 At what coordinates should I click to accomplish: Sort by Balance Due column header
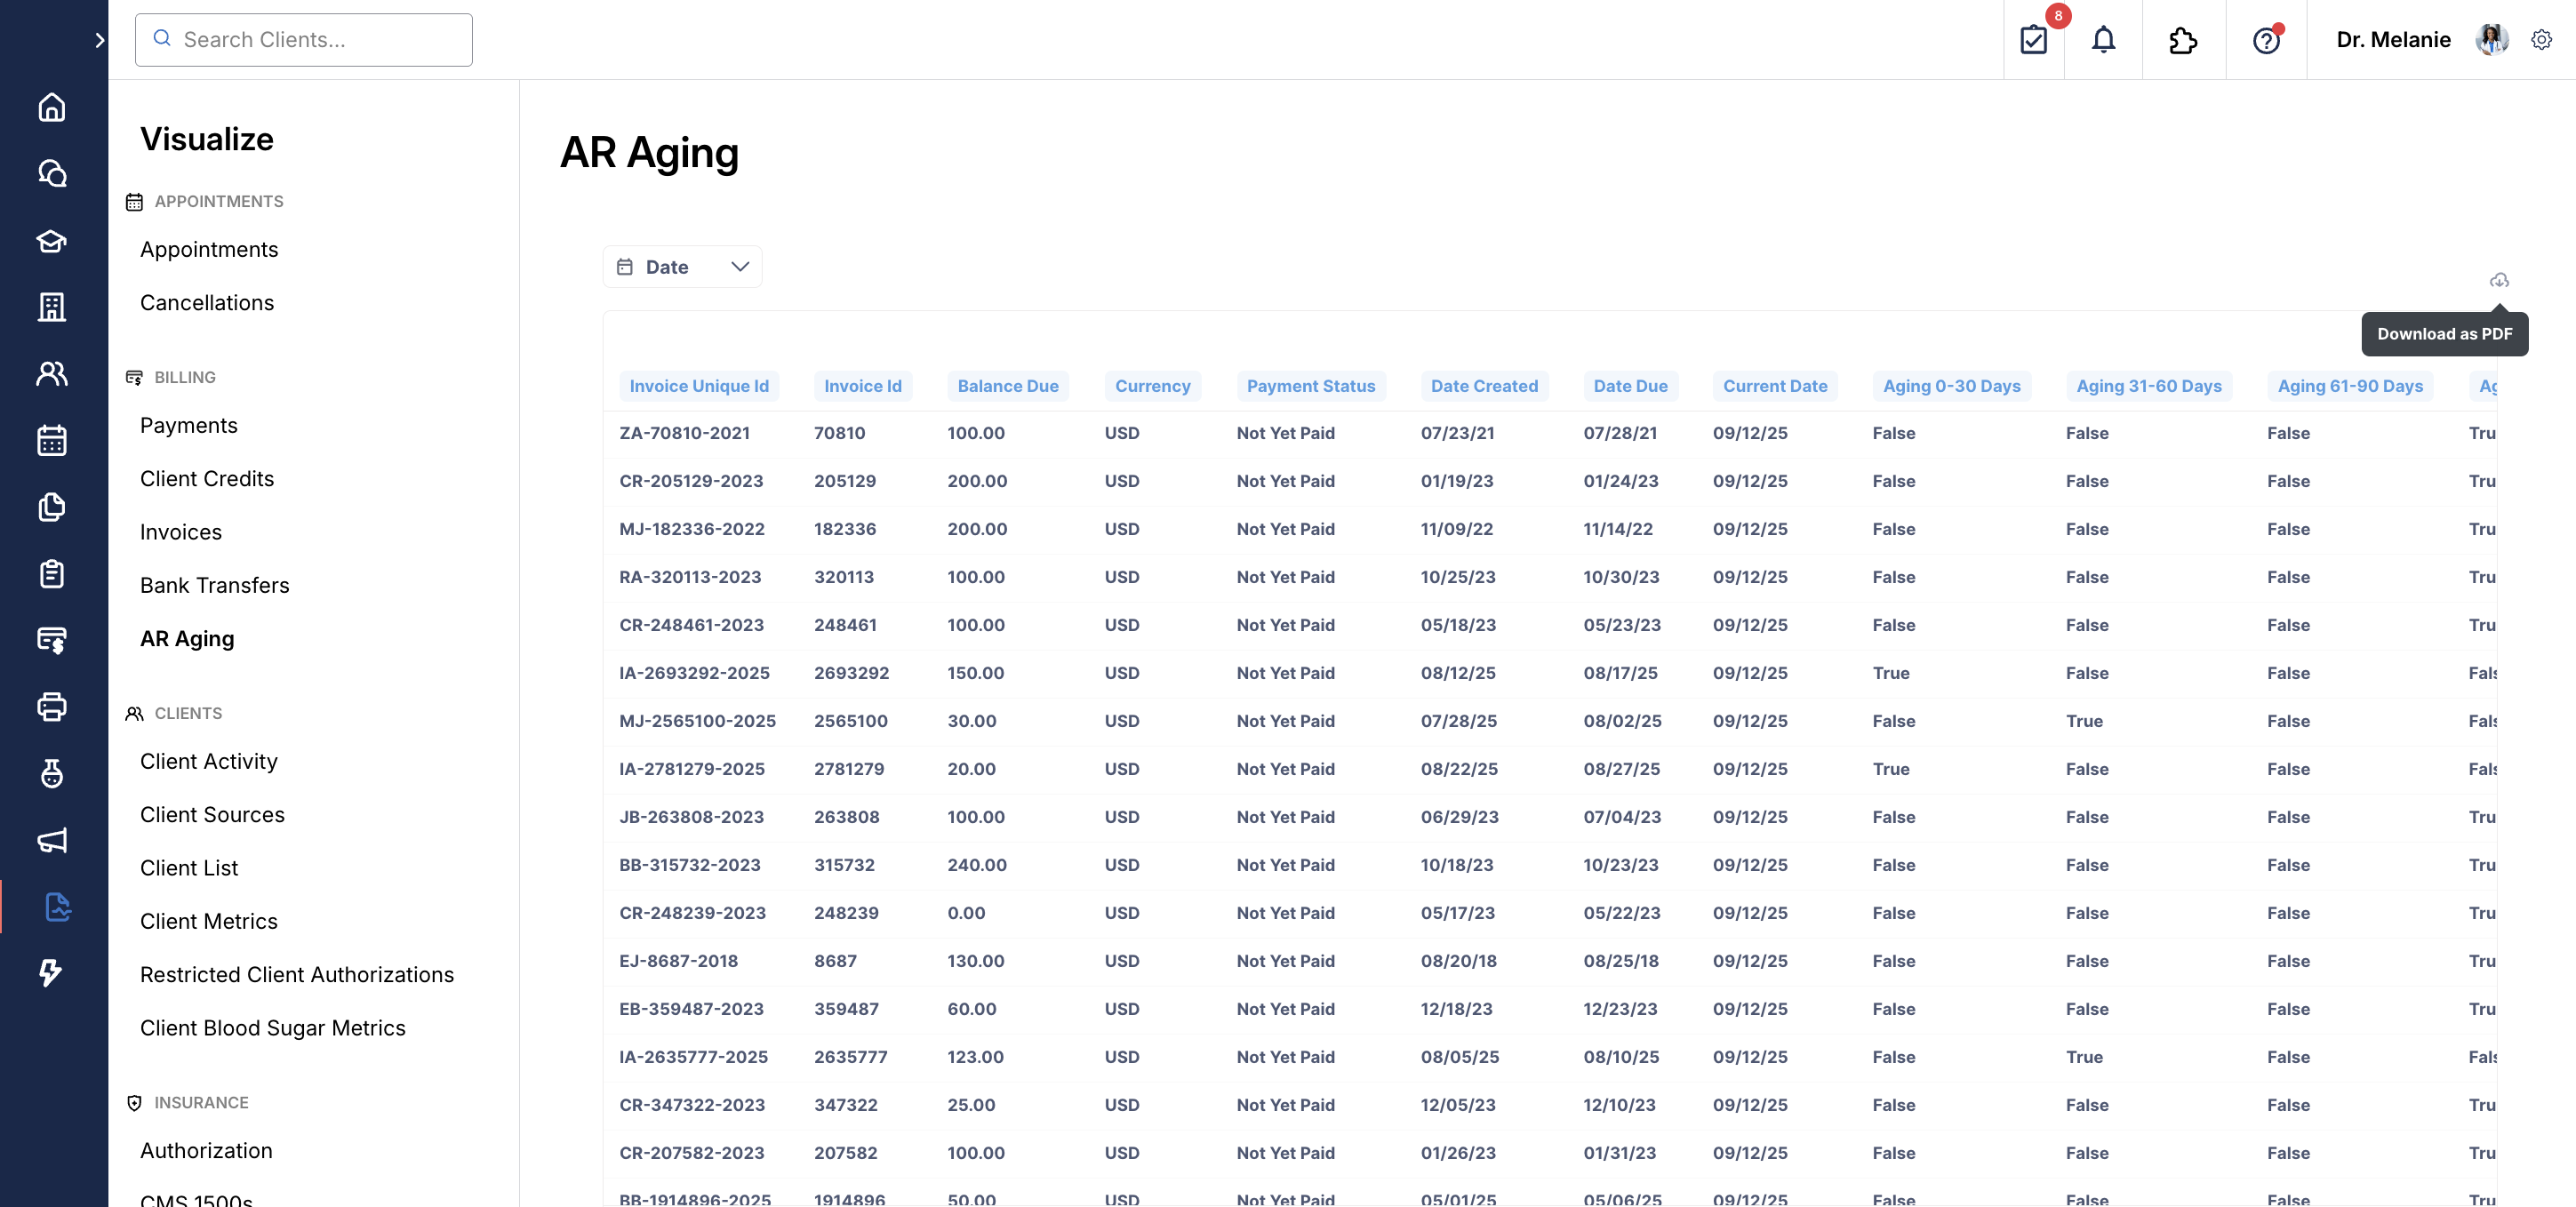(1007, 386)
